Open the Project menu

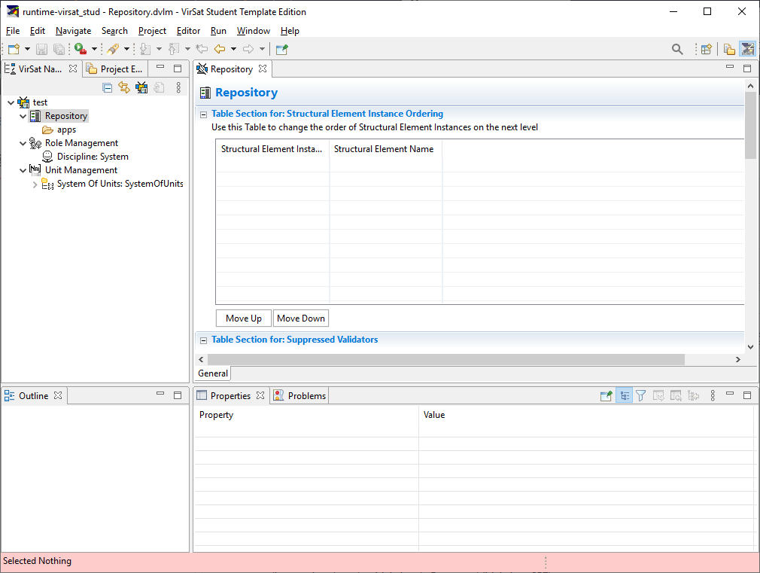pos(152,31)
